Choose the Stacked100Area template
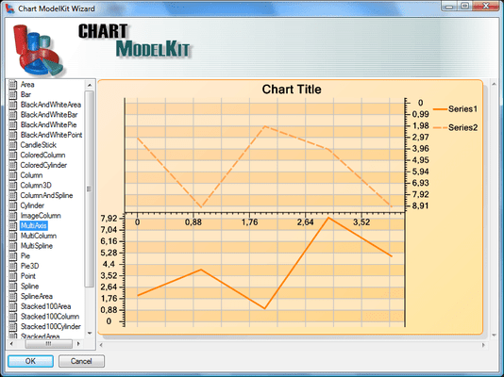The width and height of the screenshot is (504, 377). (45, 306)
